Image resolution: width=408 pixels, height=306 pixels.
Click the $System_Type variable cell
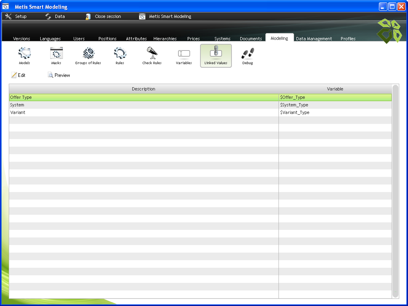pyautogui.click(x=335, y=105)
